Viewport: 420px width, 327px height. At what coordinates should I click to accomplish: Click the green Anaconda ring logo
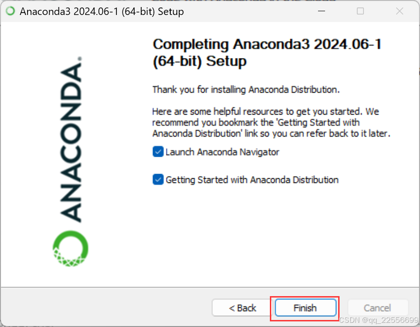pyautogui.click(x=71, y=249)
